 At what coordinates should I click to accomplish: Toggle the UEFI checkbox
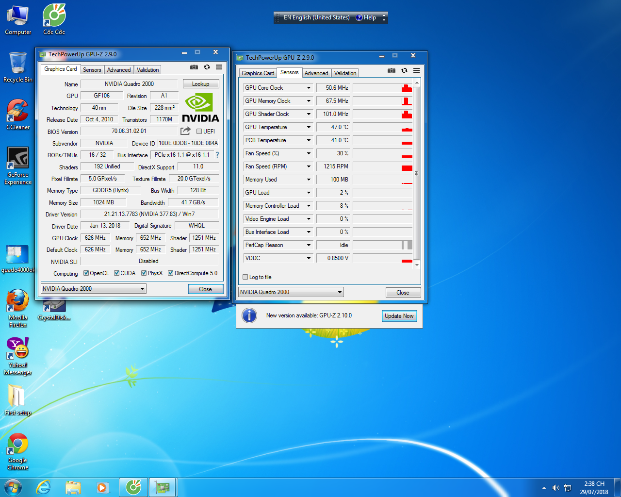coord(199,131)
